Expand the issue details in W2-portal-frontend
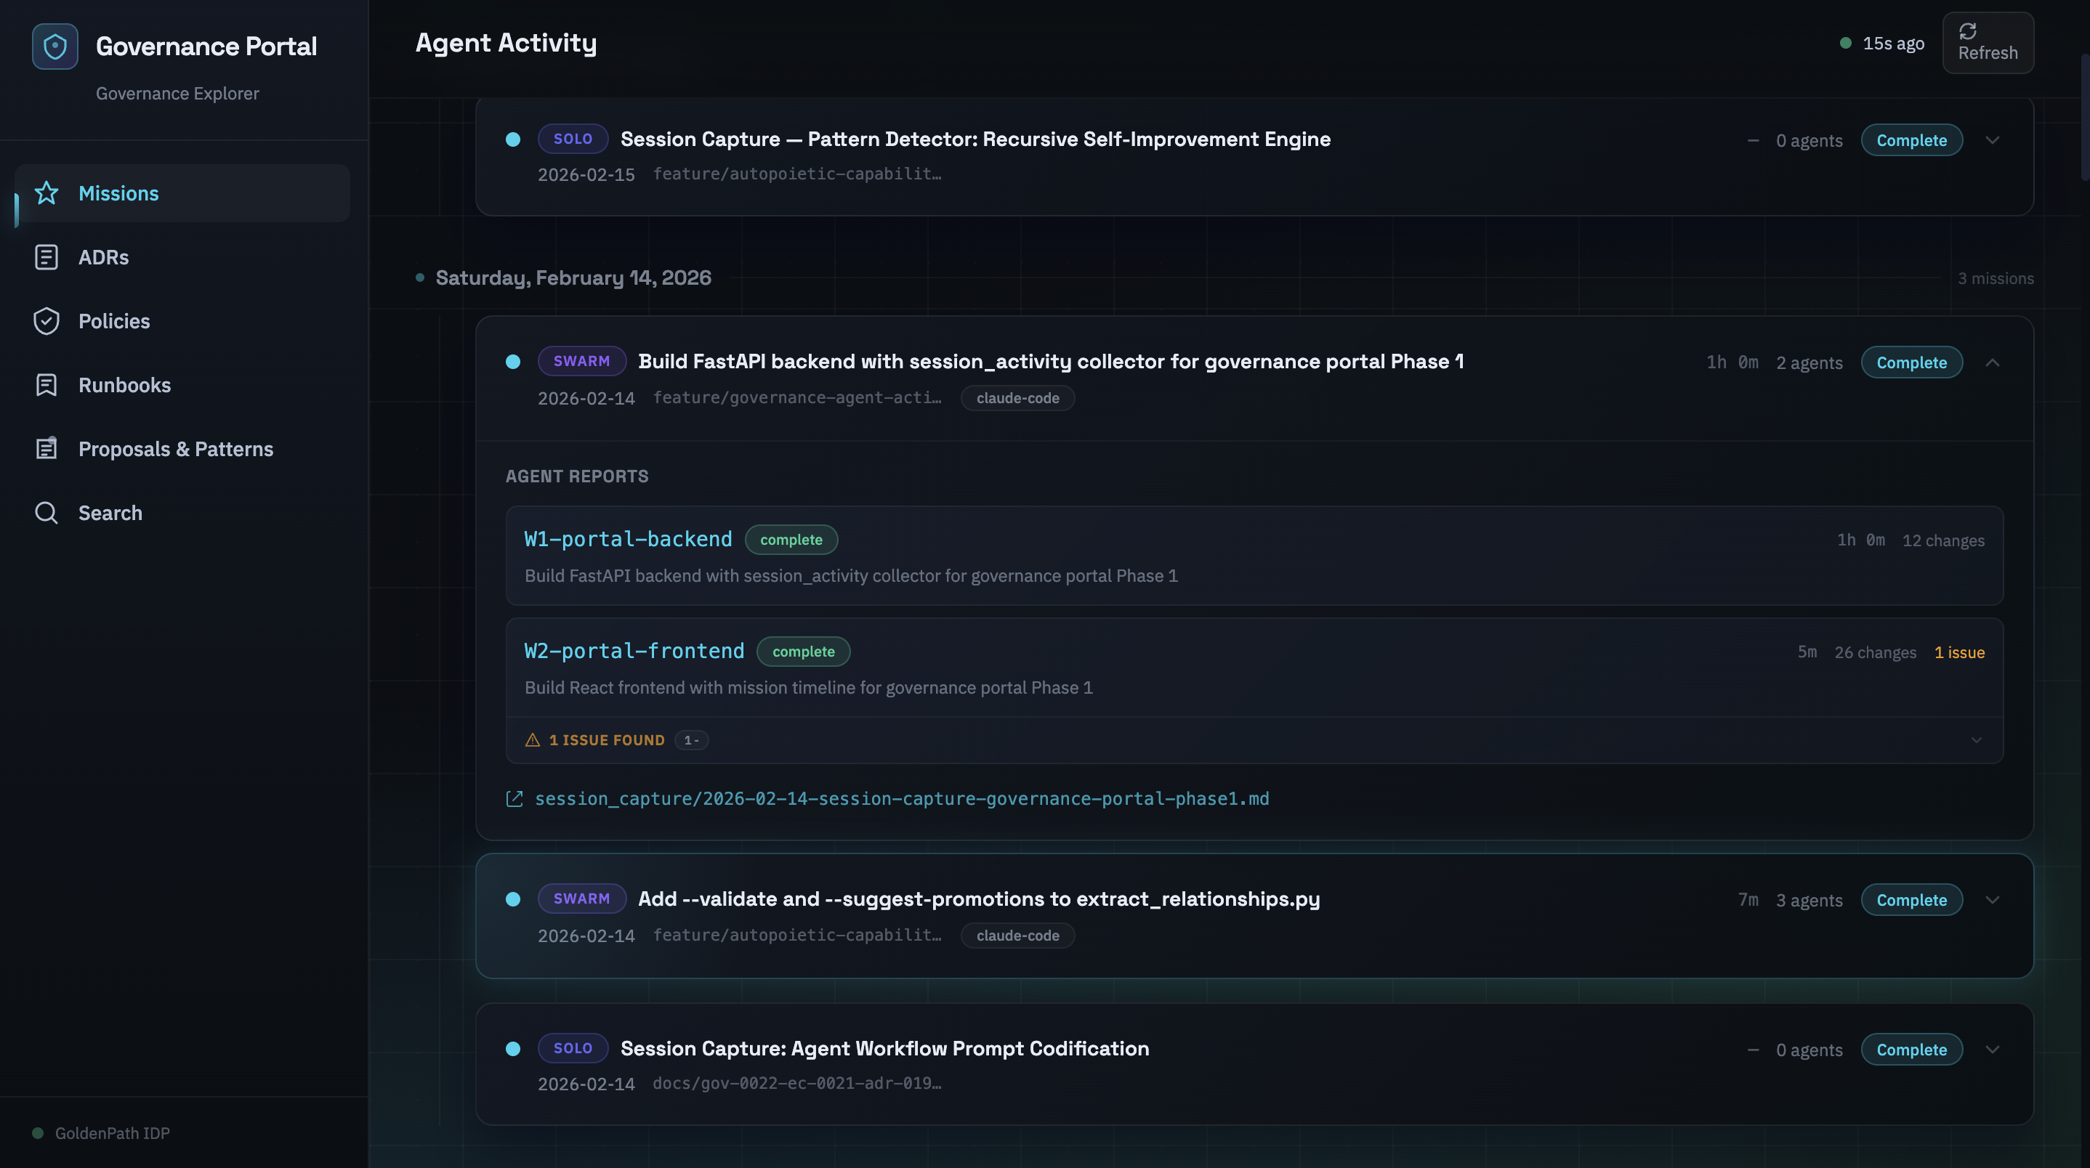Screen dimensions: 2090x1168 [1977, 739]
